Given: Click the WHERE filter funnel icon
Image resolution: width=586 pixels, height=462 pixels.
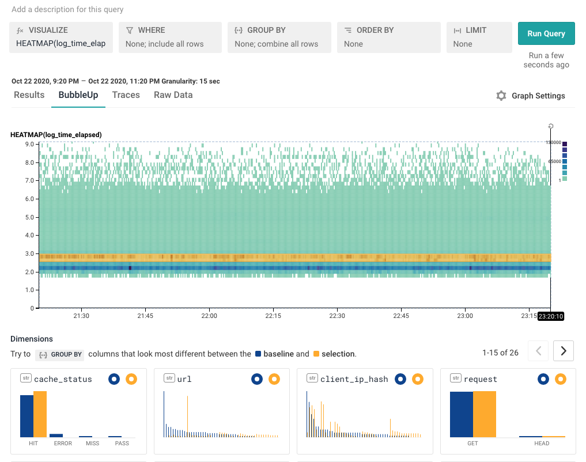Looking at the screenshot, I should [x=130, y=31].
